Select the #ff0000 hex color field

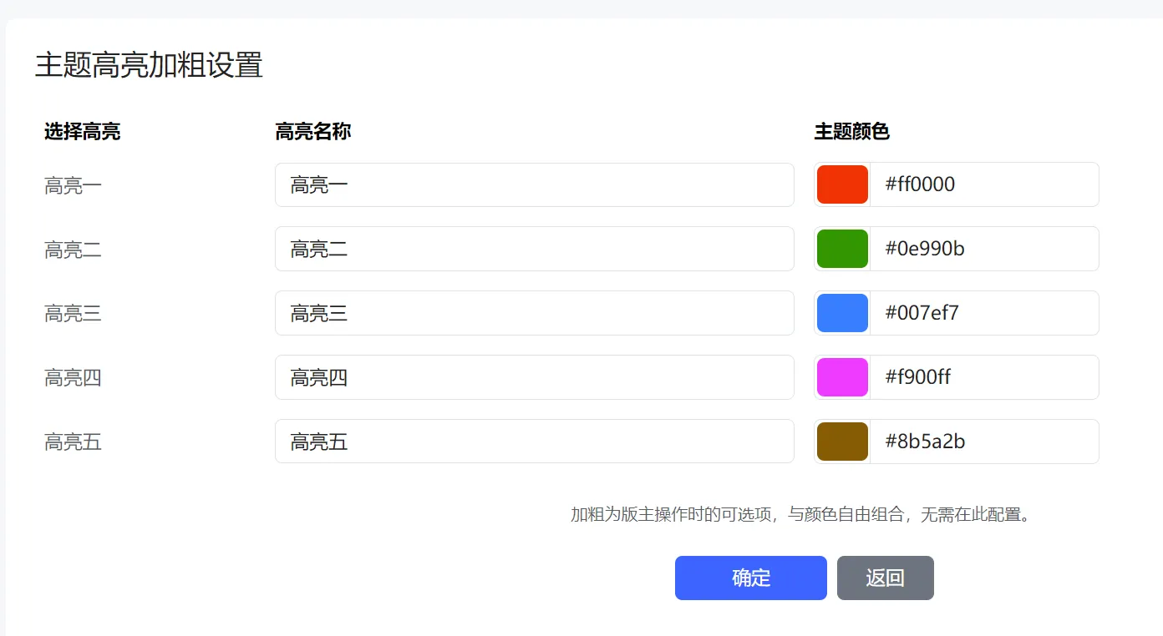[x=984, y=184]
